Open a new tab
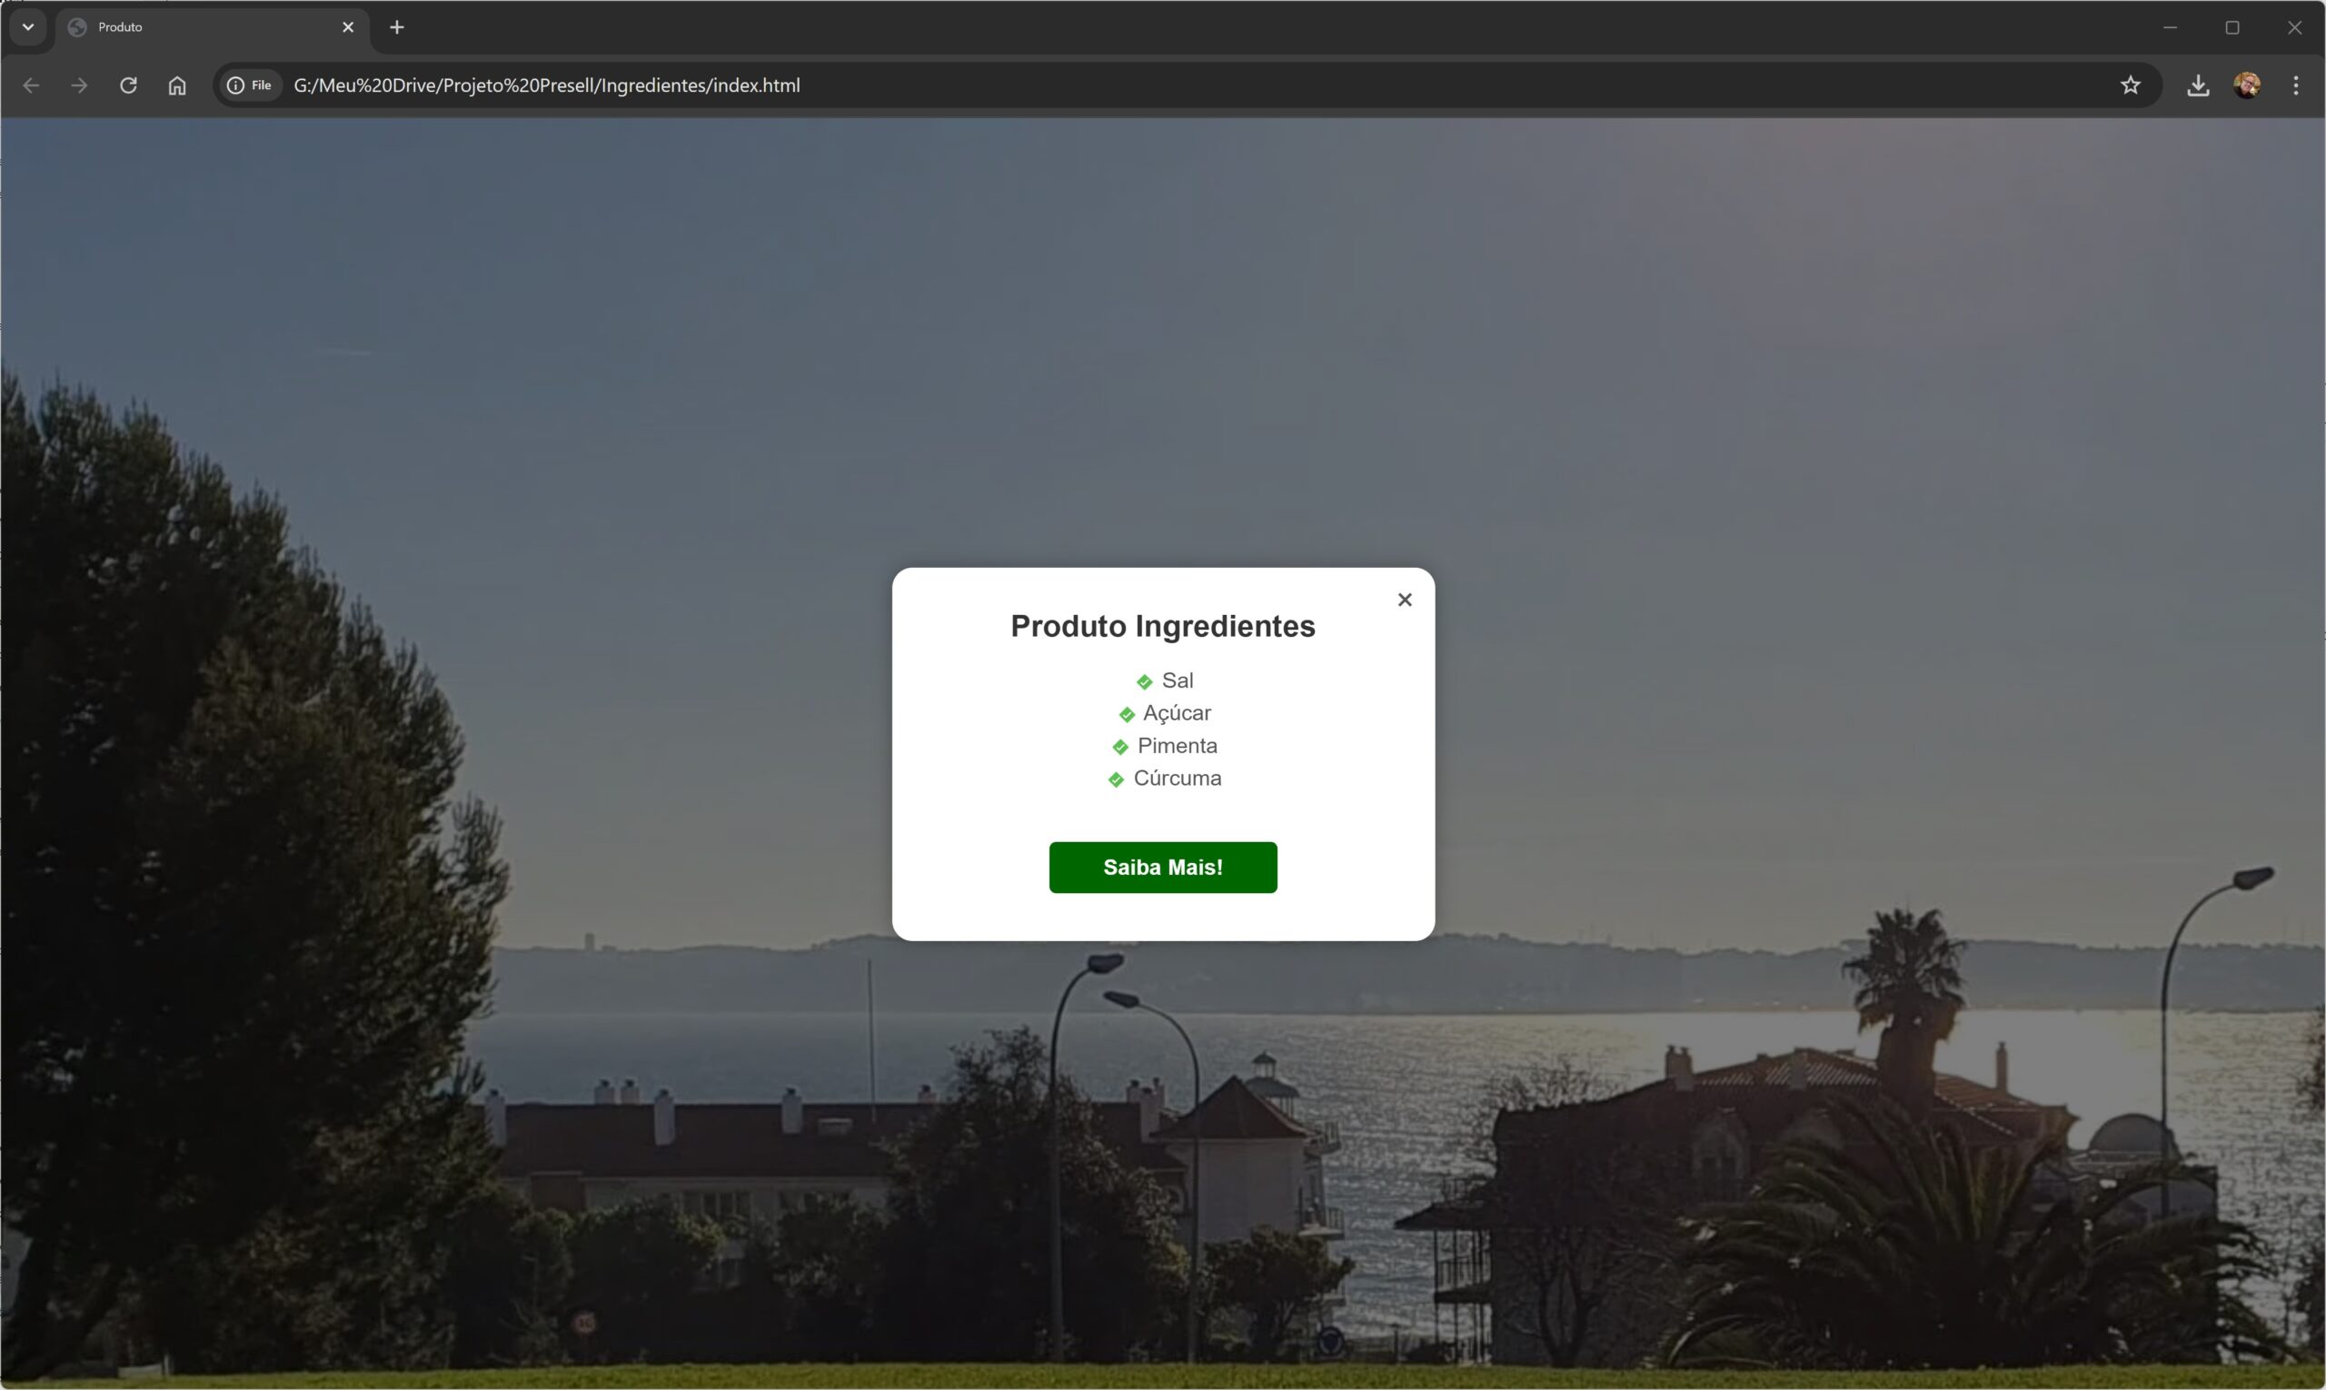 tap(397, 27)
